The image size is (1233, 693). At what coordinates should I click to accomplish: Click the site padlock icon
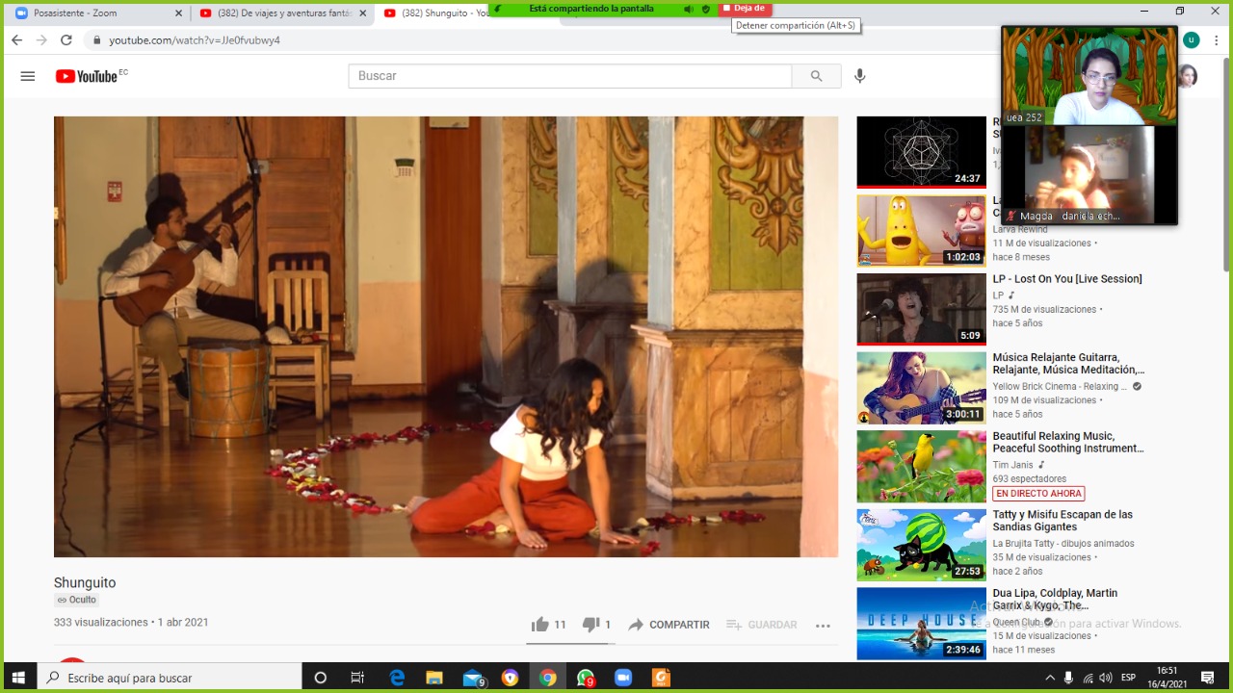pos(96,40)
